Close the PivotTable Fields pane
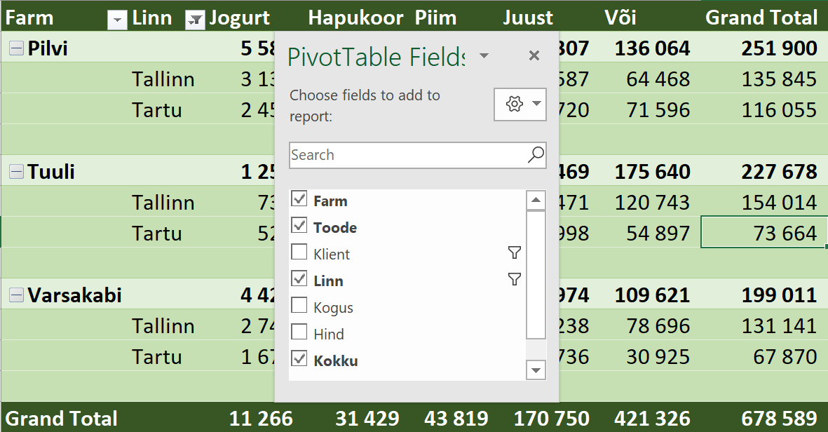This screenshot has width=828, height=432. tap(534, 55)
